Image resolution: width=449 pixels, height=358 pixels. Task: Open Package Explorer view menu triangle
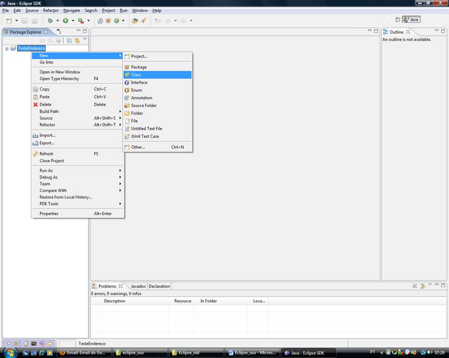click(x=85, y=39)
